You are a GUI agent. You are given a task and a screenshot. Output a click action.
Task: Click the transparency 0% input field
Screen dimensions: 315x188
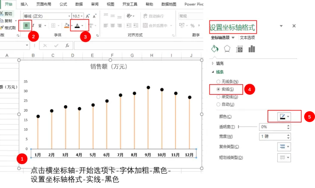point(273,127)
